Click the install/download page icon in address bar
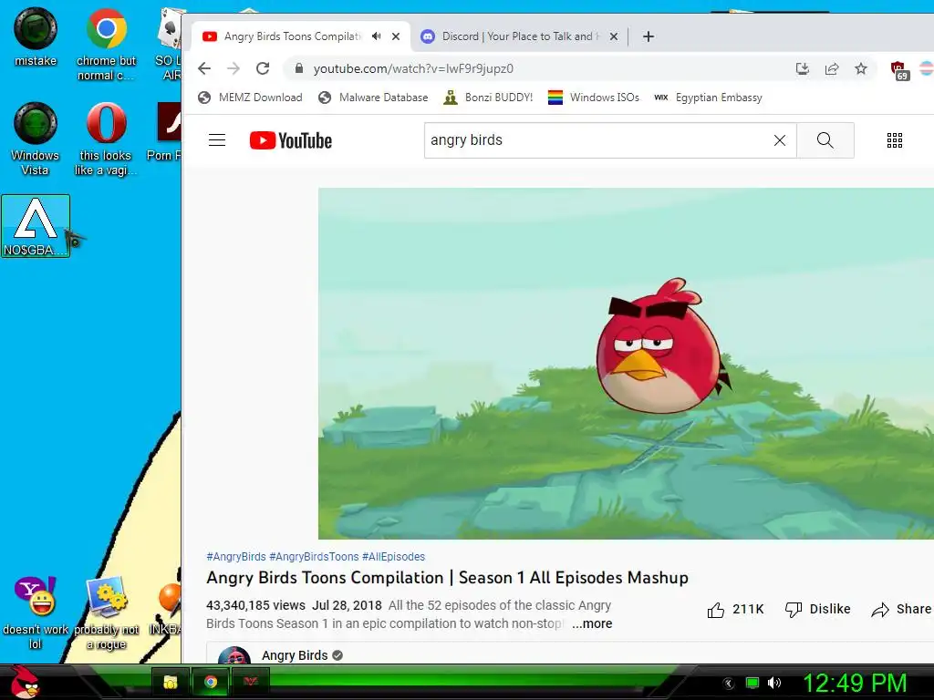The width and height of the screenshot is (934, 700). click(803, 68)
